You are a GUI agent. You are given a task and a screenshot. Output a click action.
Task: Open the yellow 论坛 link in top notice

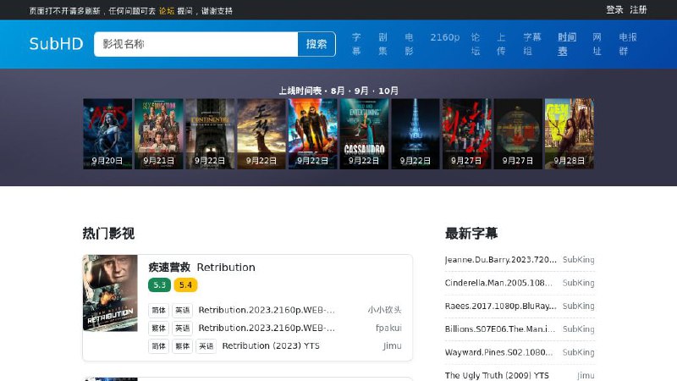[x=167, y=11]
